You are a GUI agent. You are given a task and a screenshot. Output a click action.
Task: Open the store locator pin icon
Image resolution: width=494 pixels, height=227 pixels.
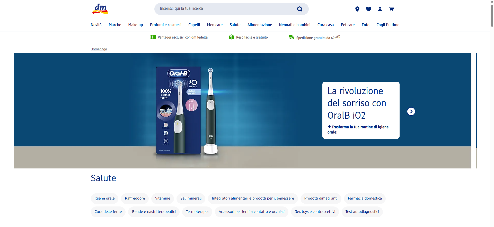(x=357, y=9)
